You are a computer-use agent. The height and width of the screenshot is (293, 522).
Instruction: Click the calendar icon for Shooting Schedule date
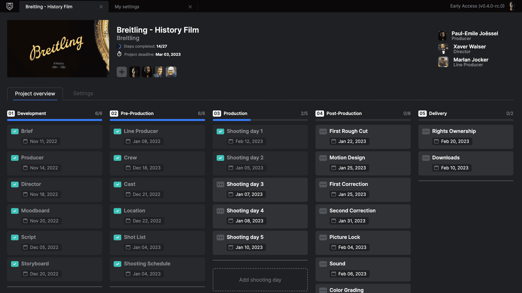(128, 274)
